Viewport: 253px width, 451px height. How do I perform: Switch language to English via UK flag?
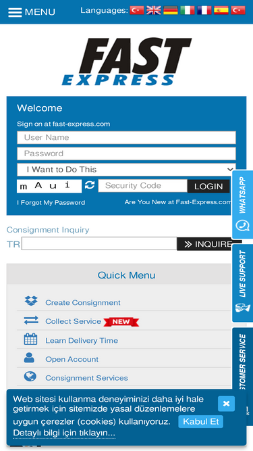(x=154, y=10)
